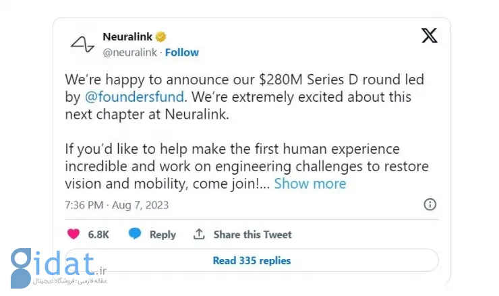
Task: Open the Neuralink profile avatar
Action: [82, 45]
